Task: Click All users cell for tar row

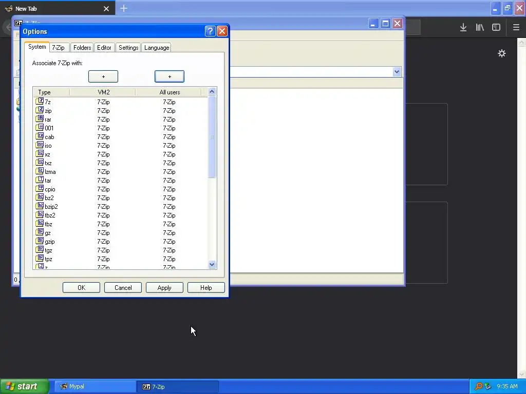Action: pos(169,180)
